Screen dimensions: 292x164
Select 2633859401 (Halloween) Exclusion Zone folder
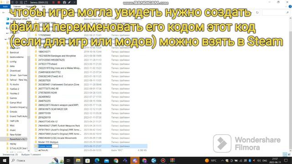click(x=59, y=84)
